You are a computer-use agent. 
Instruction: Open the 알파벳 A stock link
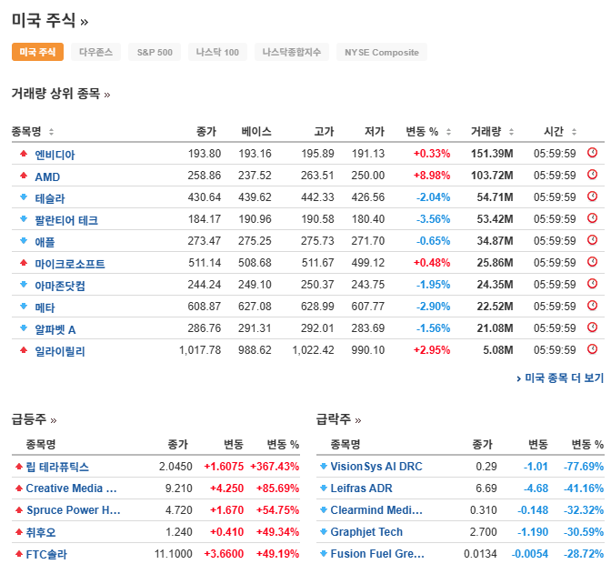(55, 329)
